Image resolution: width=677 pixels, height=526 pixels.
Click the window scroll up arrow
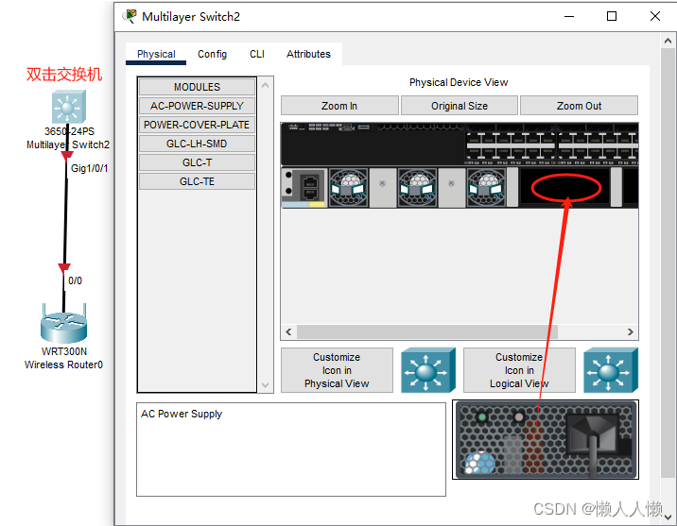(x=668, y=41)
